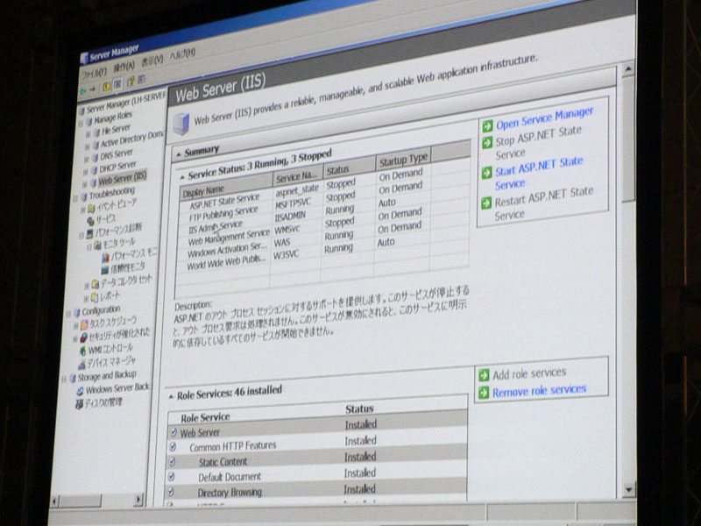The image size is (701, 526).
Task: Click the デバイス マネージャ icon
Action: 81,365
